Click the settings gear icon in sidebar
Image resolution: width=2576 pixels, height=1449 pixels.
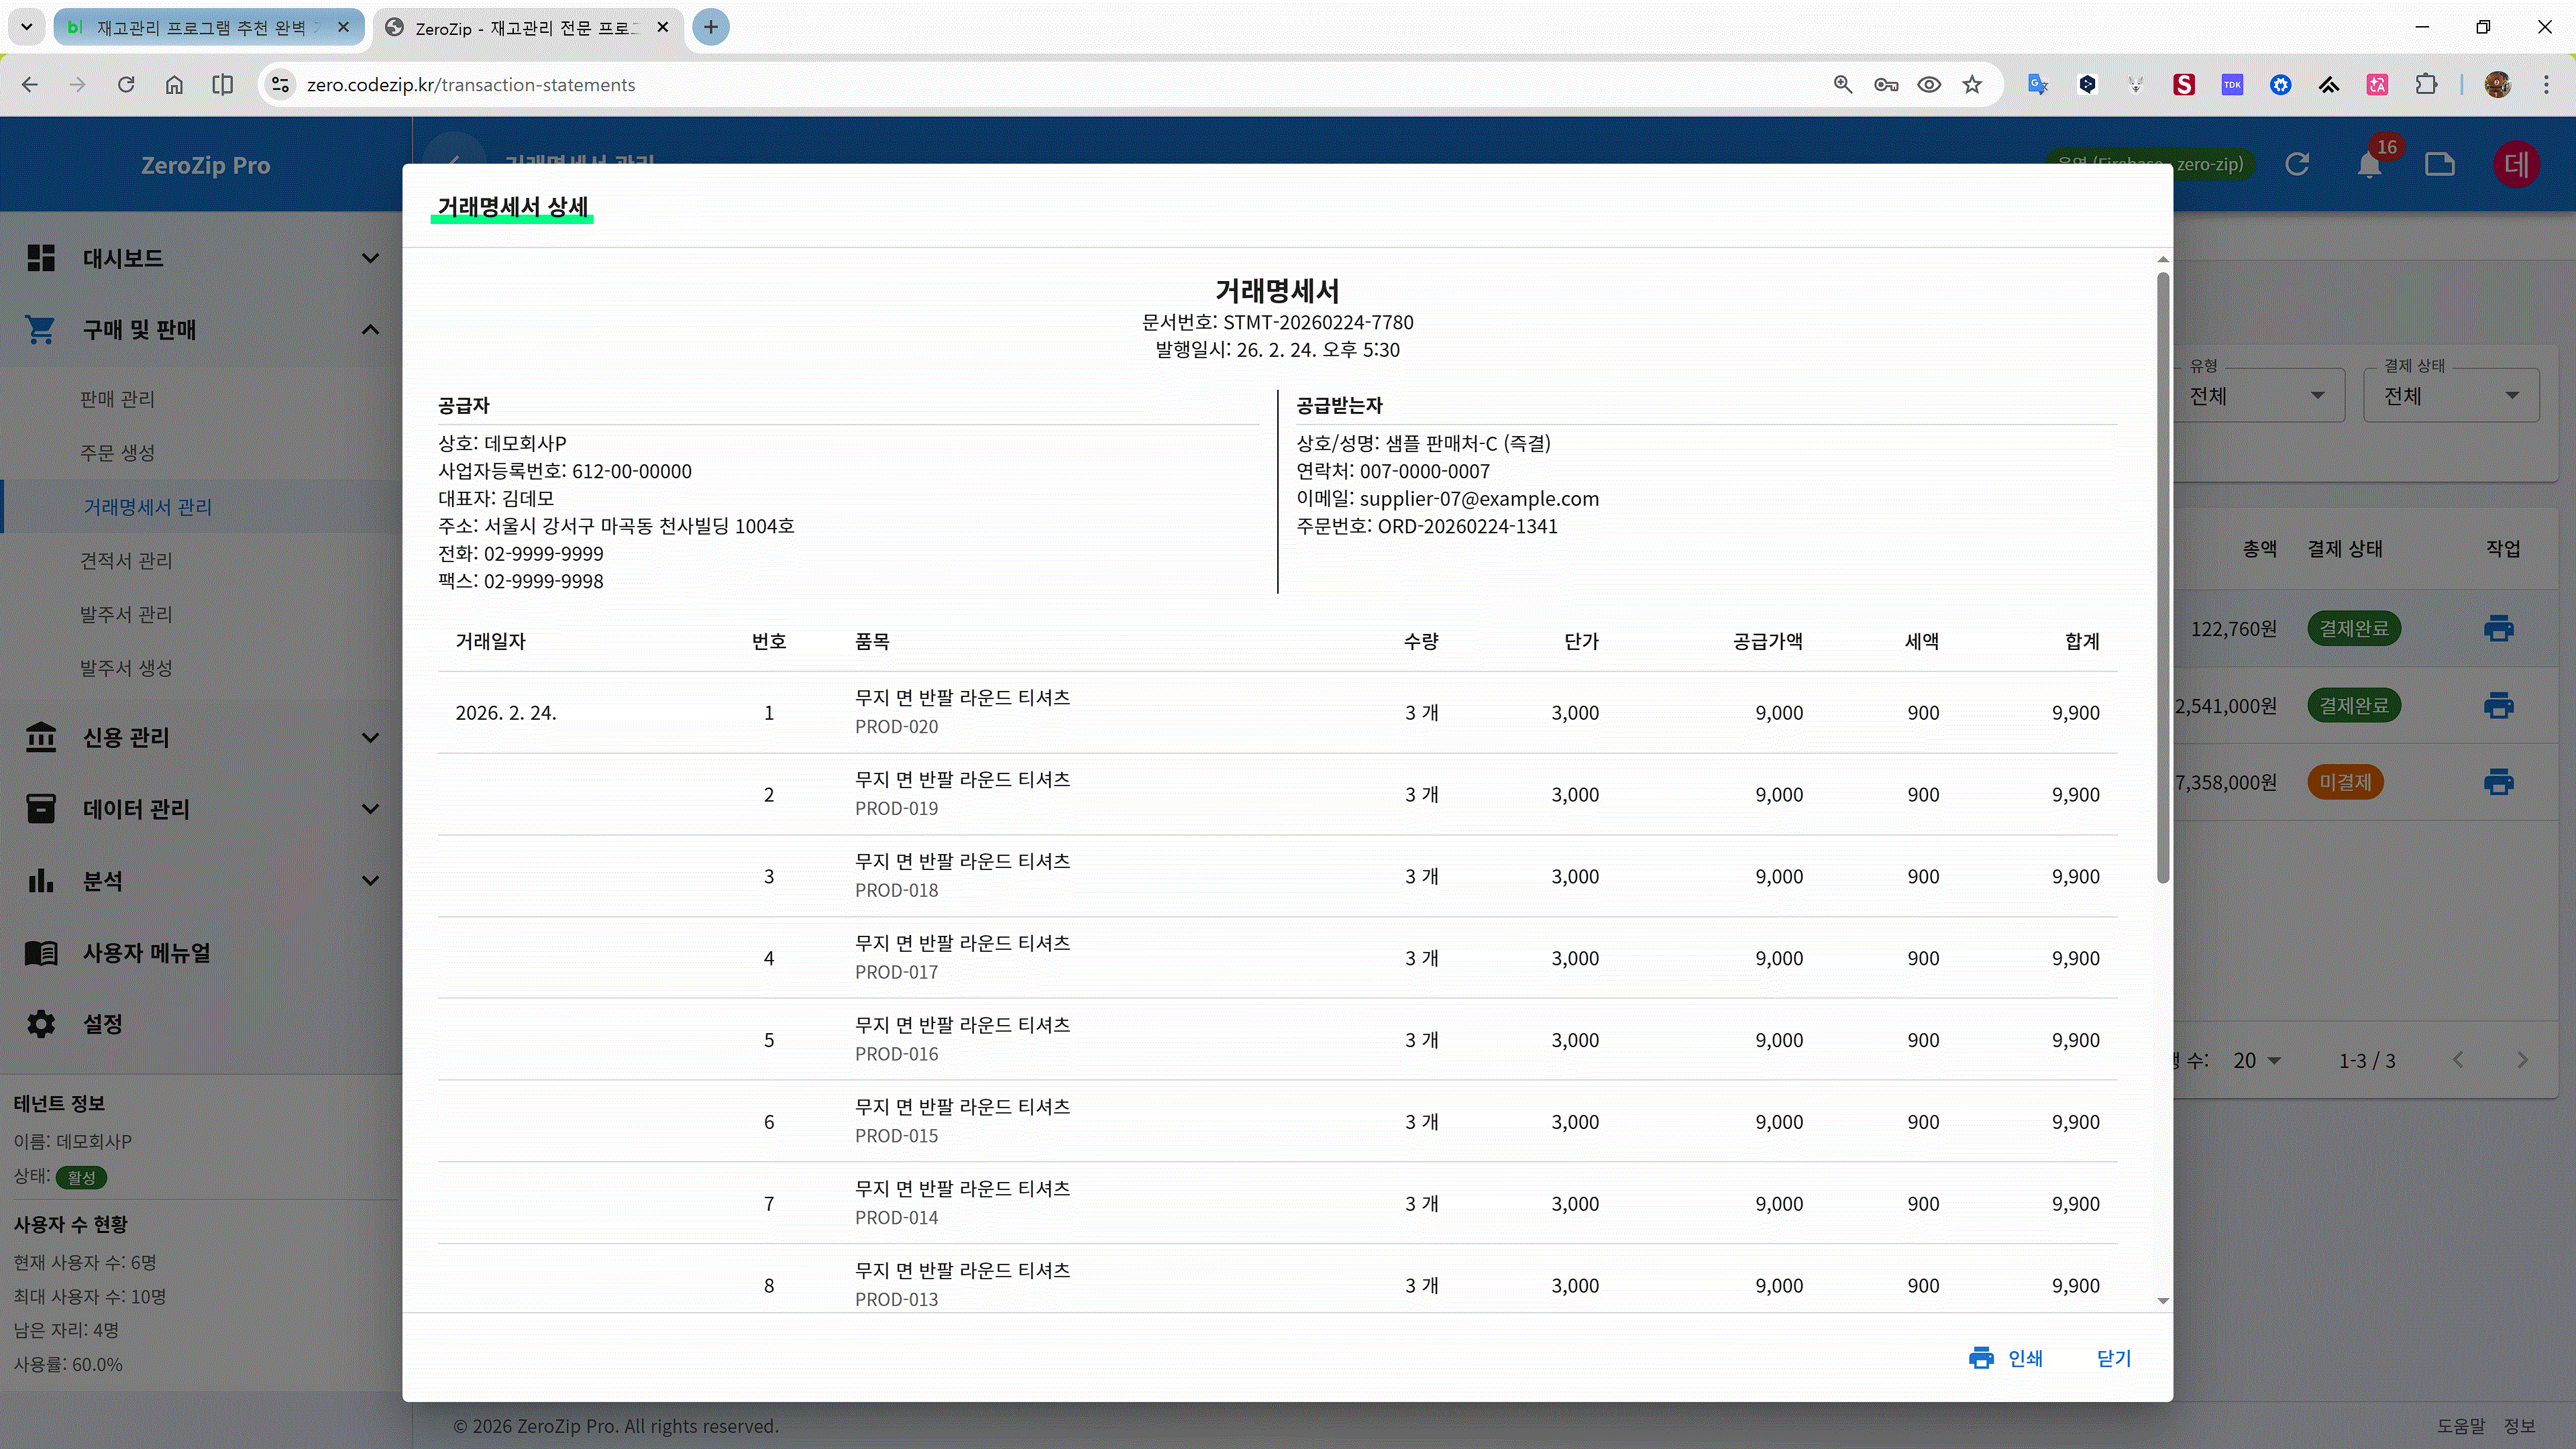tap(41, 1024)
